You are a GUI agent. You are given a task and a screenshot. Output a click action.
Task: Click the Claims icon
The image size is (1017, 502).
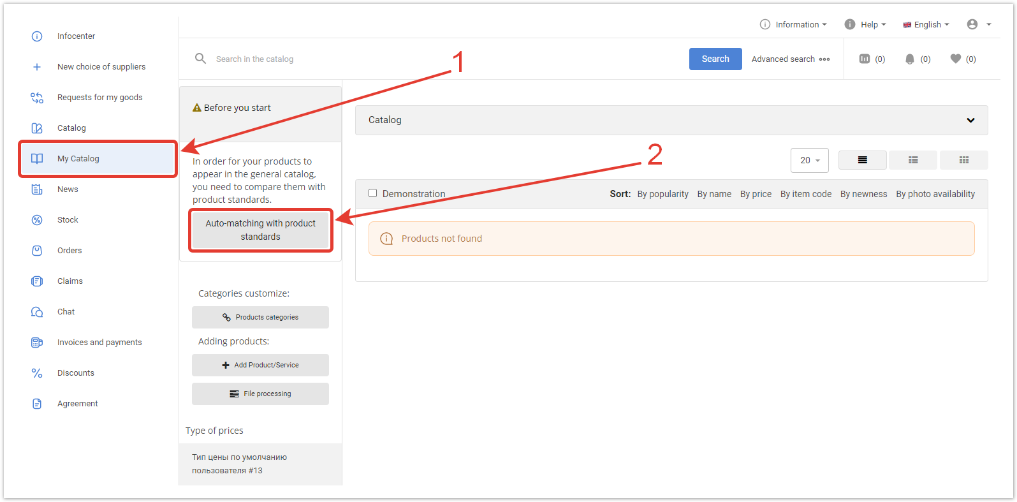pos(37,281)
